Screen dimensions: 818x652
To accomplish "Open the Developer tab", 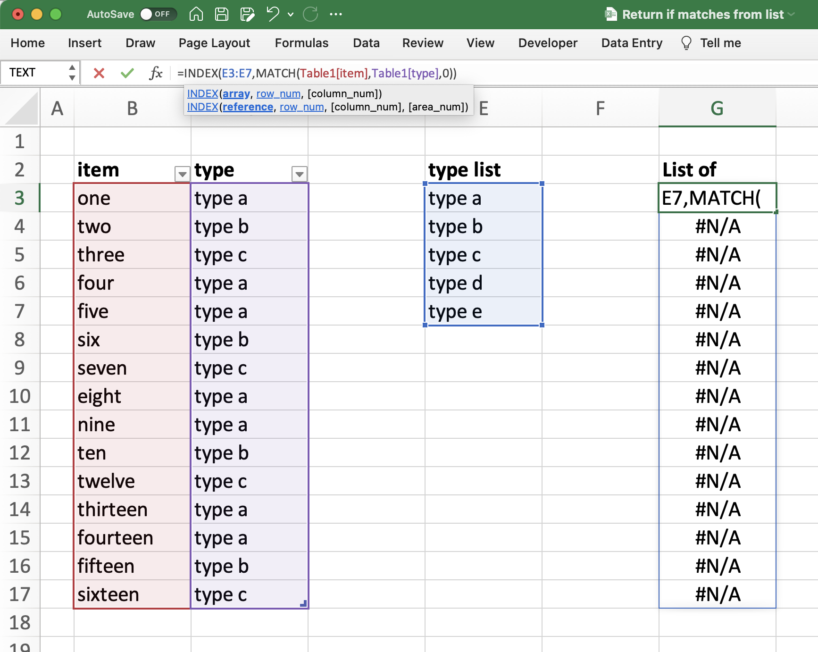I will (x=548, y=43).
